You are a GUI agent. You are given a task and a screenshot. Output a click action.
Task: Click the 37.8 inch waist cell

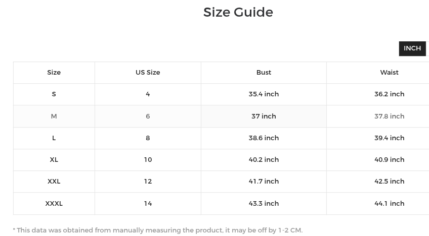click(389, 116)
